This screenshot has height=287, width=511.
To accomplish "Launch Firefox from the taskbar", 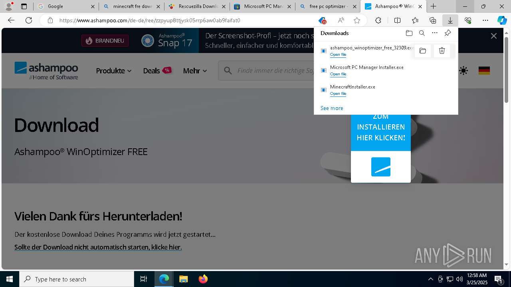I will [x=203, y=279].
